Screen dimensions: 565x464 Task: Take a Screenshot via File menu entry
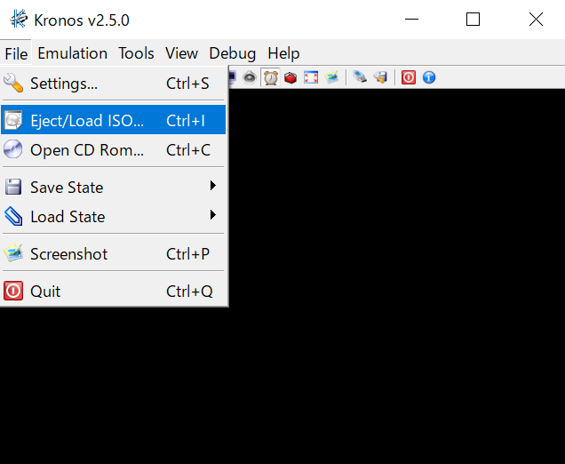[x=113, y=254]
